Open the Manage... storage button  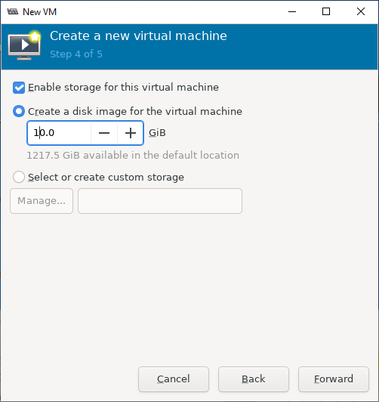pyautogui.click(x=42, y=201)
